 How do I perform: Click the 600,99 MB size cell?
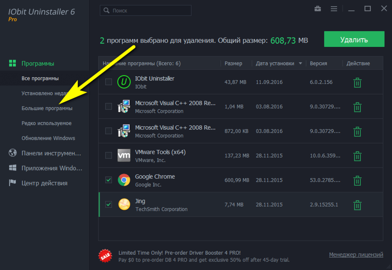(x=237, y=180)
